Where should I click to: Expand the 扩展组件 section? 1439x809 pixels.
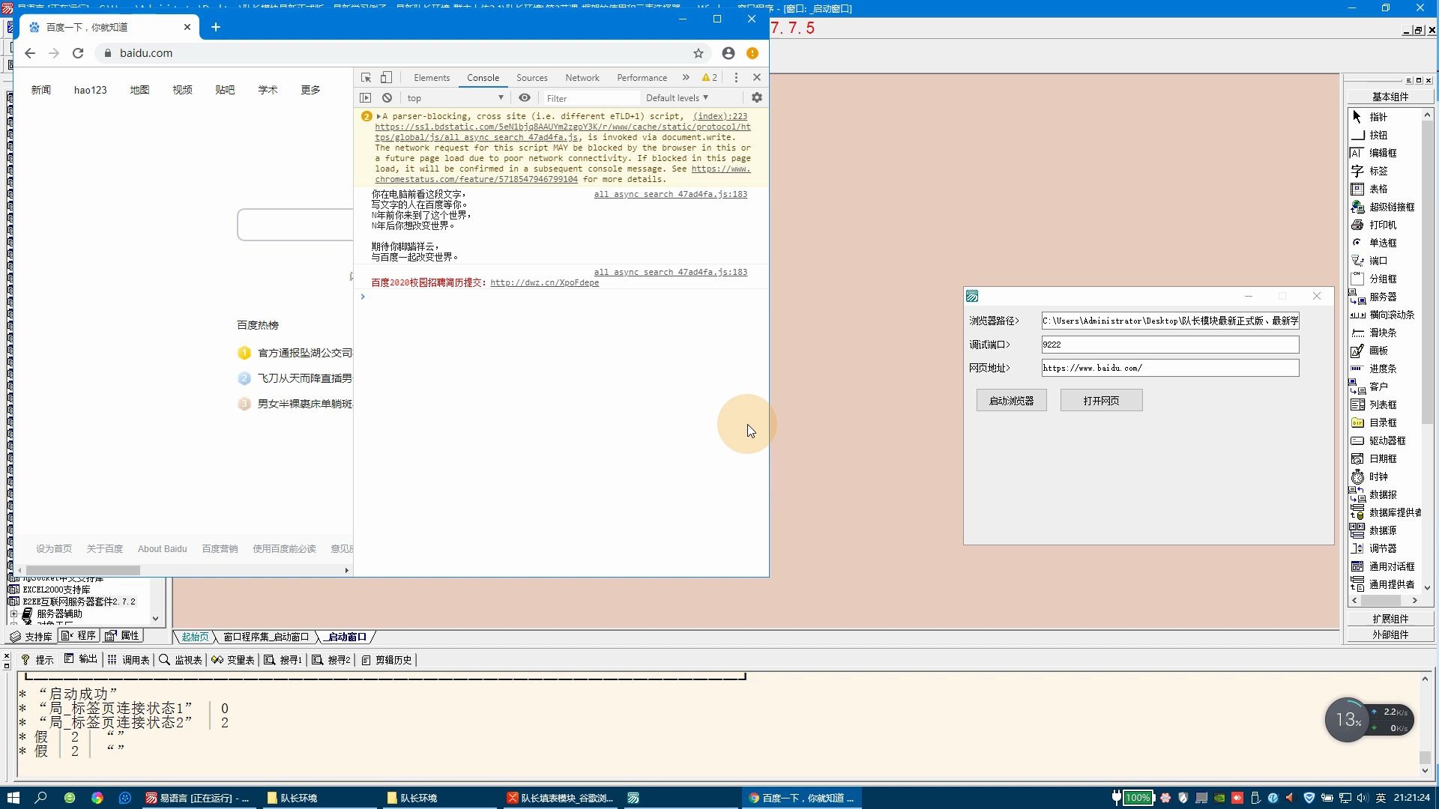click(1390, 619)
